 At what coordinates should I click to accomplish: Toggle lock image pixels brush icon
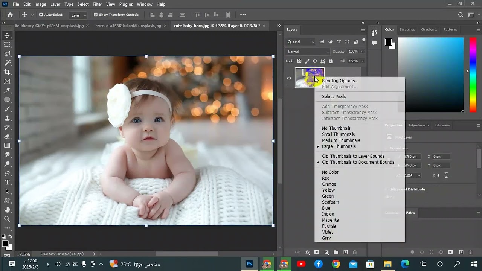pos(307,61)
